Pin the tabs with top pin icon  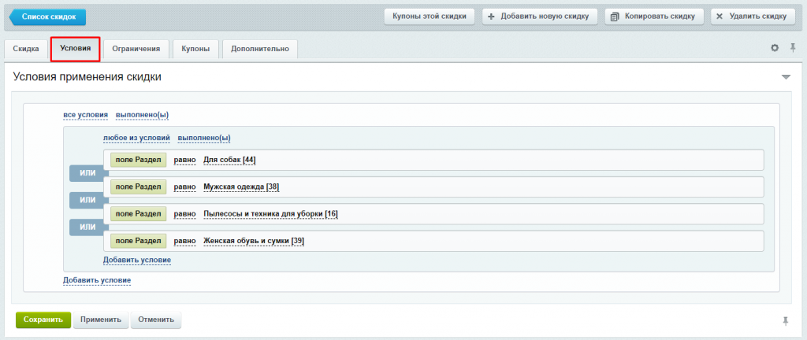(793, 48)
